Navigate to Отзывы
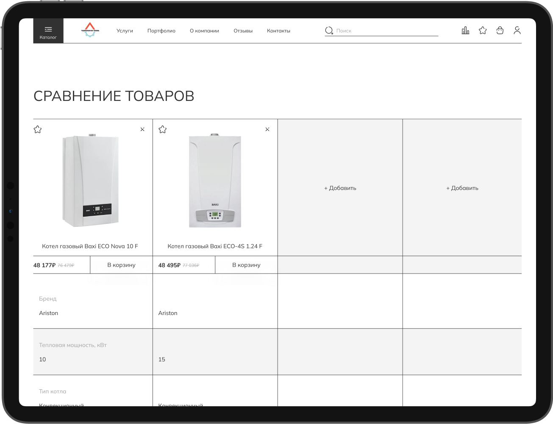553x424 pixels. click(243, 31)
